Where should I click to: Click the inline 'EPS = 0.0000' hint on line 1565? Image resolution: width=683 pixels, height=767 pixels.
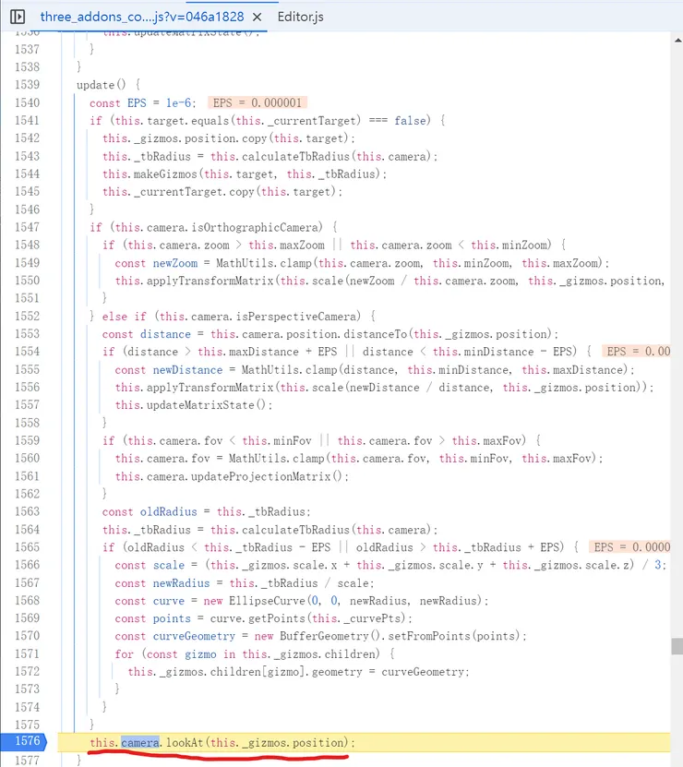click(630, 547)
